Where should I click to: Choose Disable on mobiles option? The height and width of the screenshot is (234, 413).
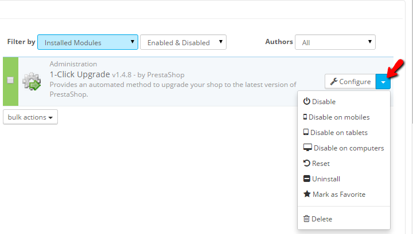[339, 117]
